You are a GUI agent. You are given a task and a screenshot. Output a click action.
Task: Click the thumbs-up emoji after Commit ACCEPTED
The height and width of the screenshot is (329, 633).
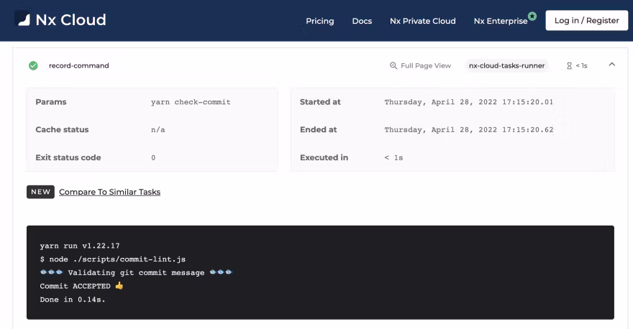pyautogui.click(x=119, y=286)
